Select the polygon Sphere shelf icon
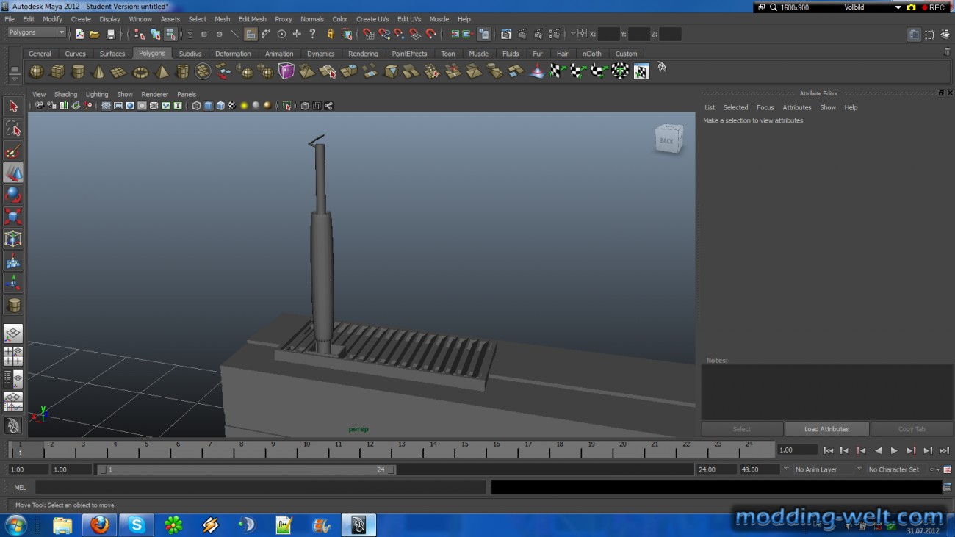The image size is (955, 537). [x=35, y=71]
